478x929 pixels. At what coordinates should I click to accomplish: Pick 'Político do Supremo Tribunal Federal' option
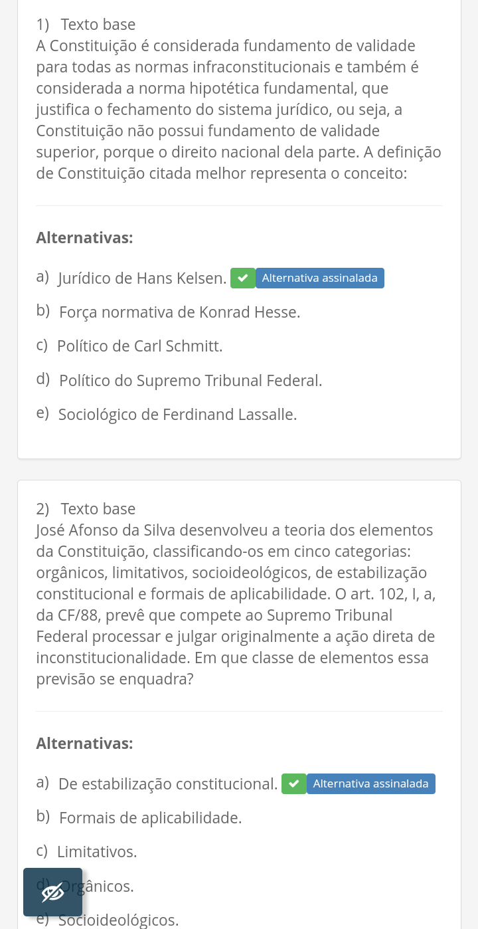pos(190,381)
